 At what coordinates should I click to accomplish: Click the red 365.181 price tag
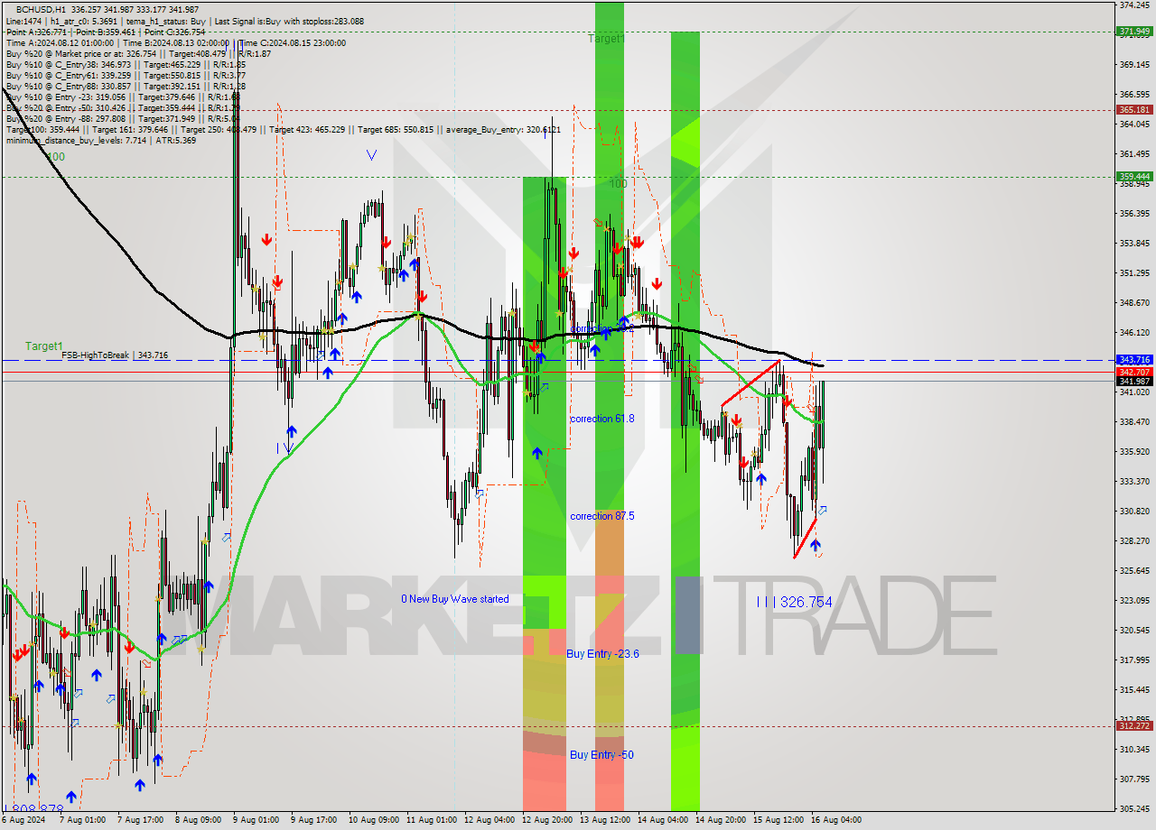click(x=1134, y=110)
